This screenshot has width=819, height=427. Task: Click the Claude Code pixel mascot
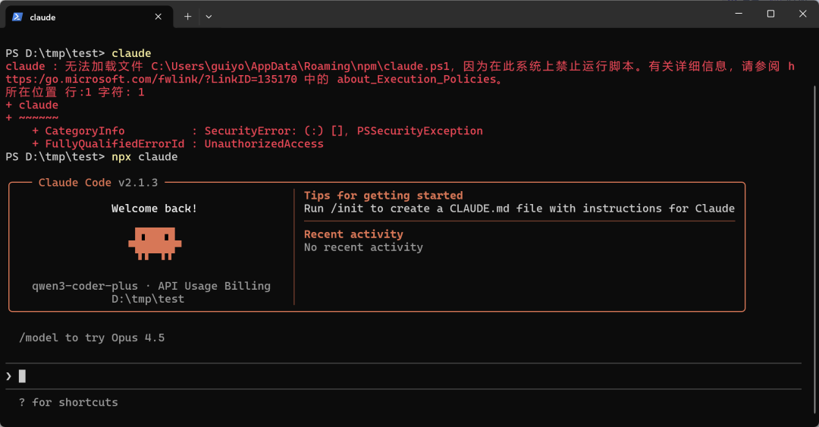(x=155, y=243)
